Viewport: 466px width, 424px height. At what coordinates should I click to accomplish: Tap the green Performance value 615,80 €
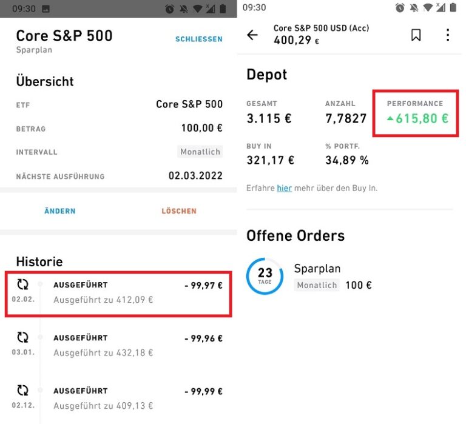[421, 119]
